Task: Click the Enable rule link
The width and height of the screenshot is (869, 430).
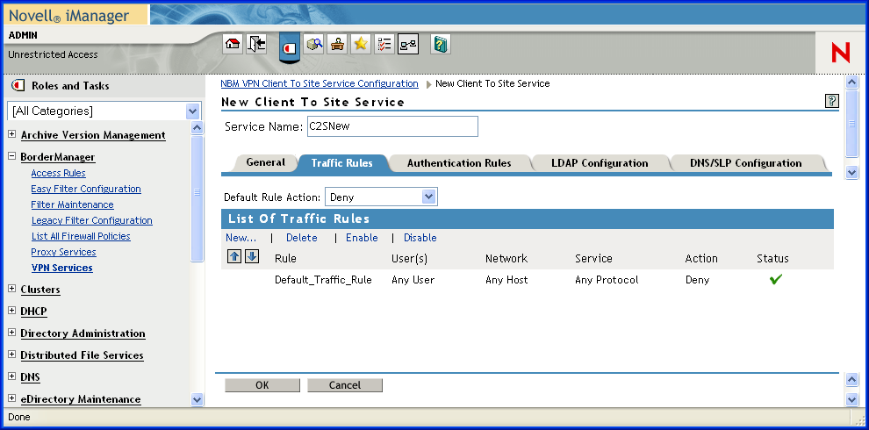Action: (x=362, y=238)
